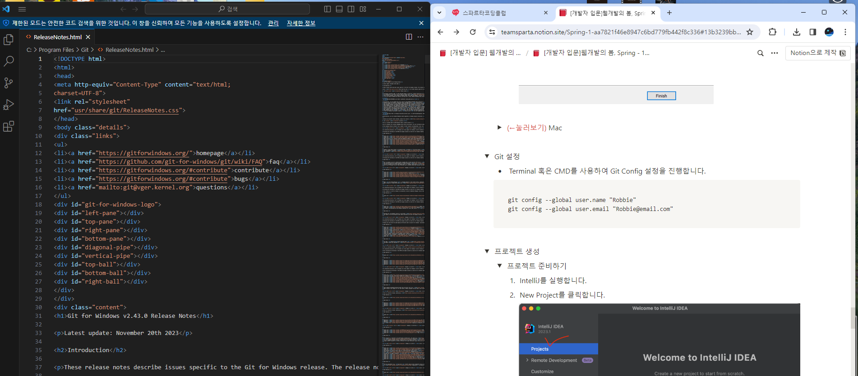This screenshot has width=858, height=376.
Task: Toggle primary sidebar layout icon
Action: coord(328,9)
